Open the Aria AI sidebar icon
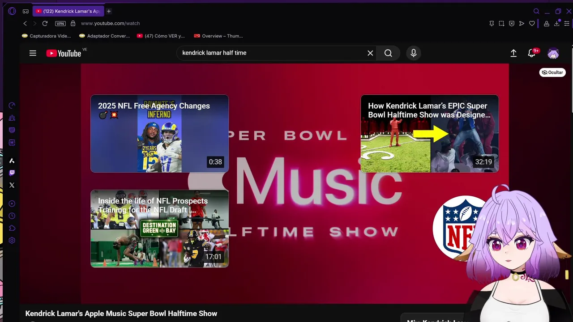 (12, 161)
